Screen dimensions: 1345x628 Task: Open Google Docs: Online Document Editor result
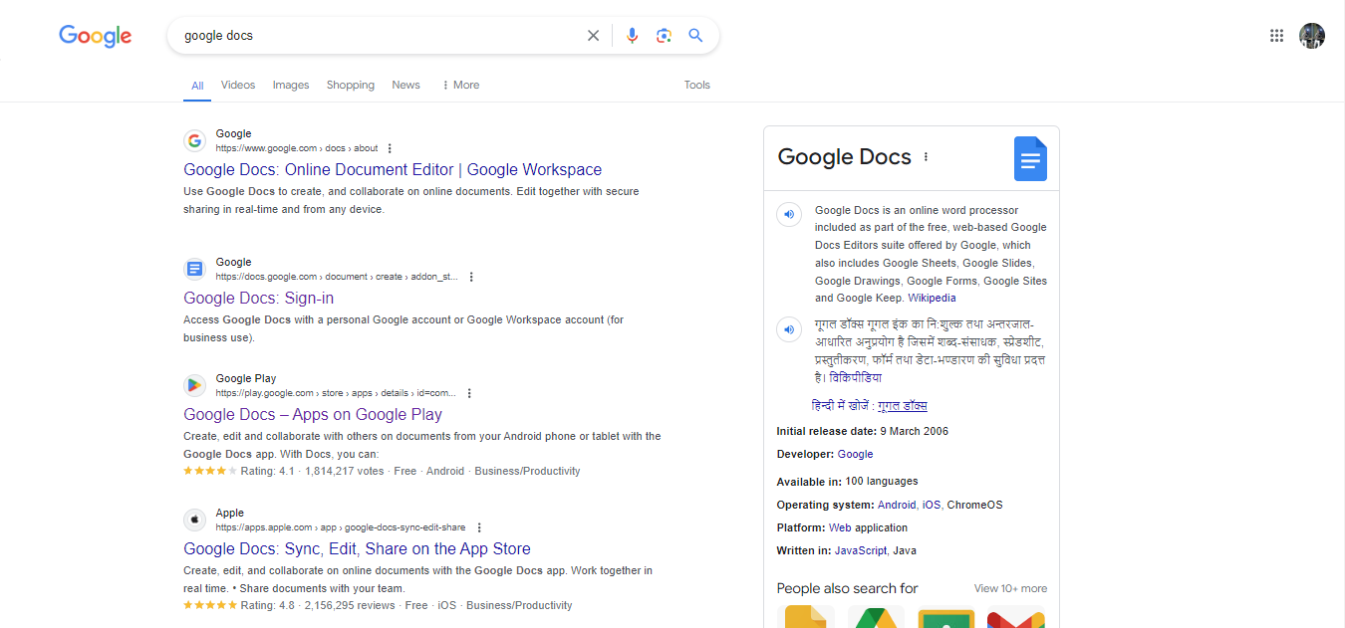pyautogui.click(x=393, y=169)
